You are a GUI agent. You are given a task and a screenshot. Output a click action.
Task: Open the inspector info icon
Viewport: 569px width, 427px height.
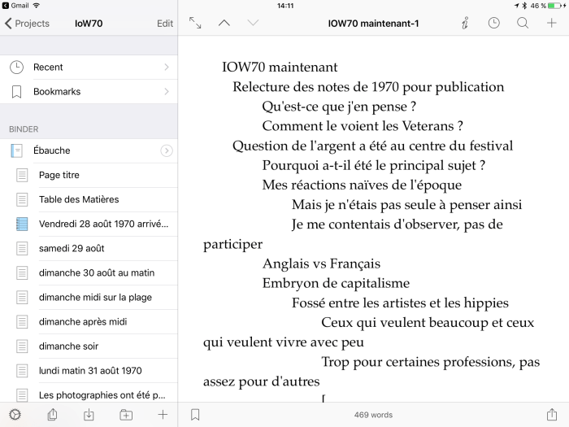click(464, 24)
